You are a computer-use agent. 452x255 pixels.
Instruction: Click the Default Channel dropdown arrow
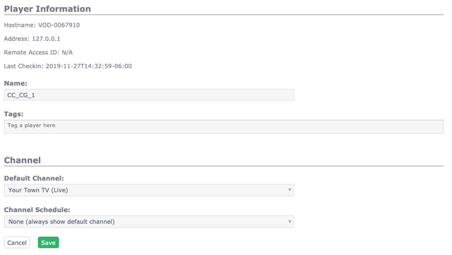tap(290, 190)
